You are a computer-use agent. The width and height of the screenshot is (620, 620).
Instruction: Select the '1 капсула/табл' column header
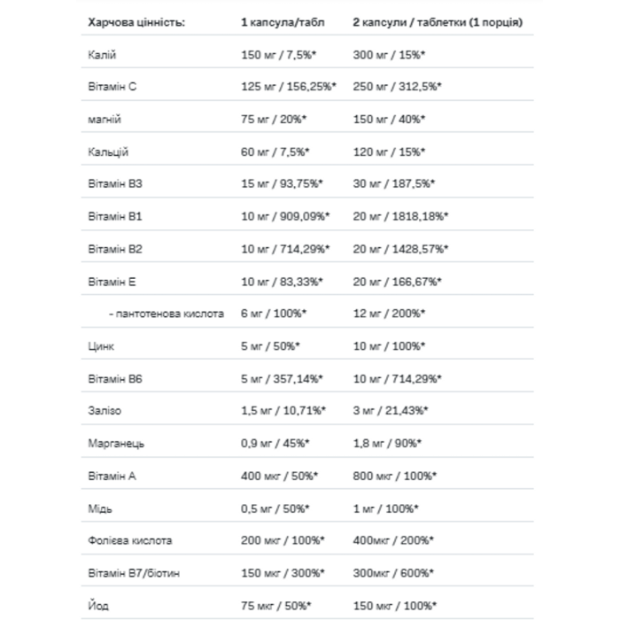(x=283, y=22)
